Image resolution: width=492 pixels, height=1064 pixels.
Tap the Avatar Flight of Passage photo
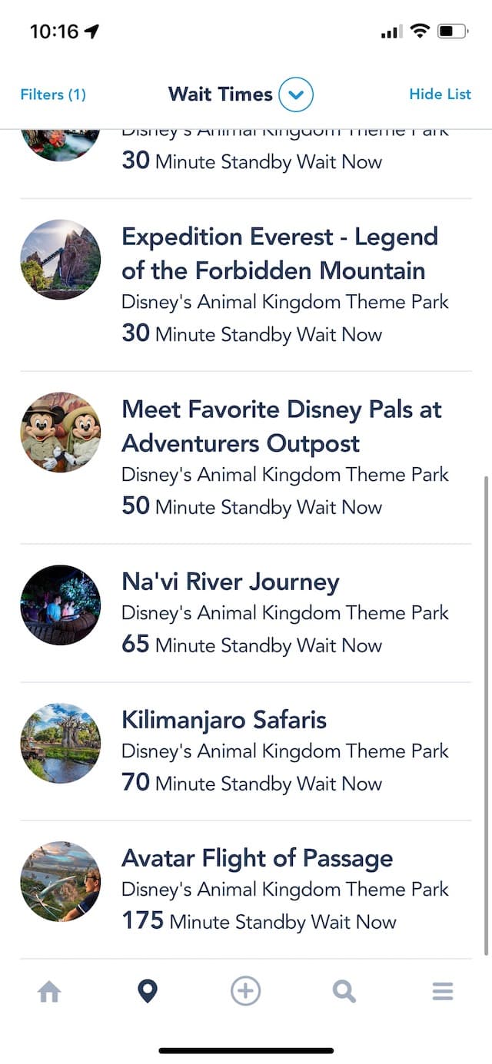[x=61, y=881]
